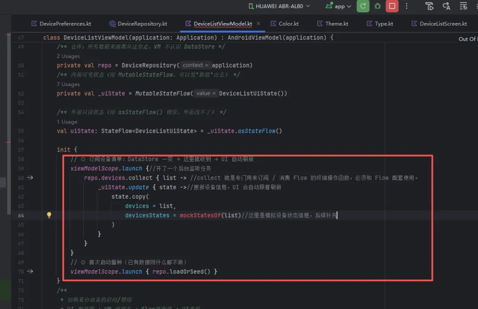Close the DeviceListViewModel.kt tab
Screen dimensions: 478x309
click(x=258, y=23)
